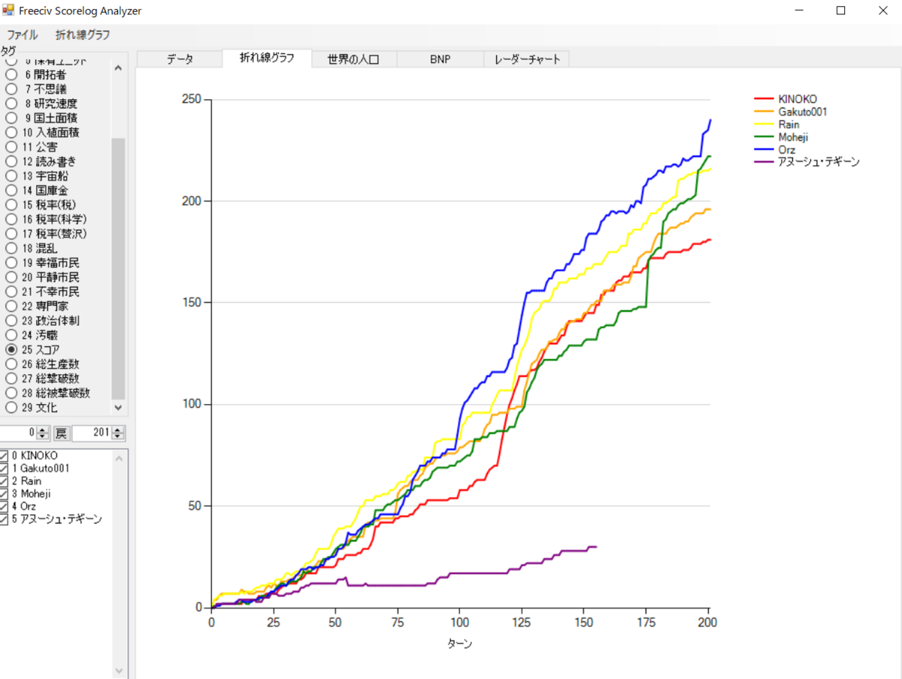Select radio button 23 政治体制
The height and width of the screenshot is (679, 902).
click(x=11, y=321)
